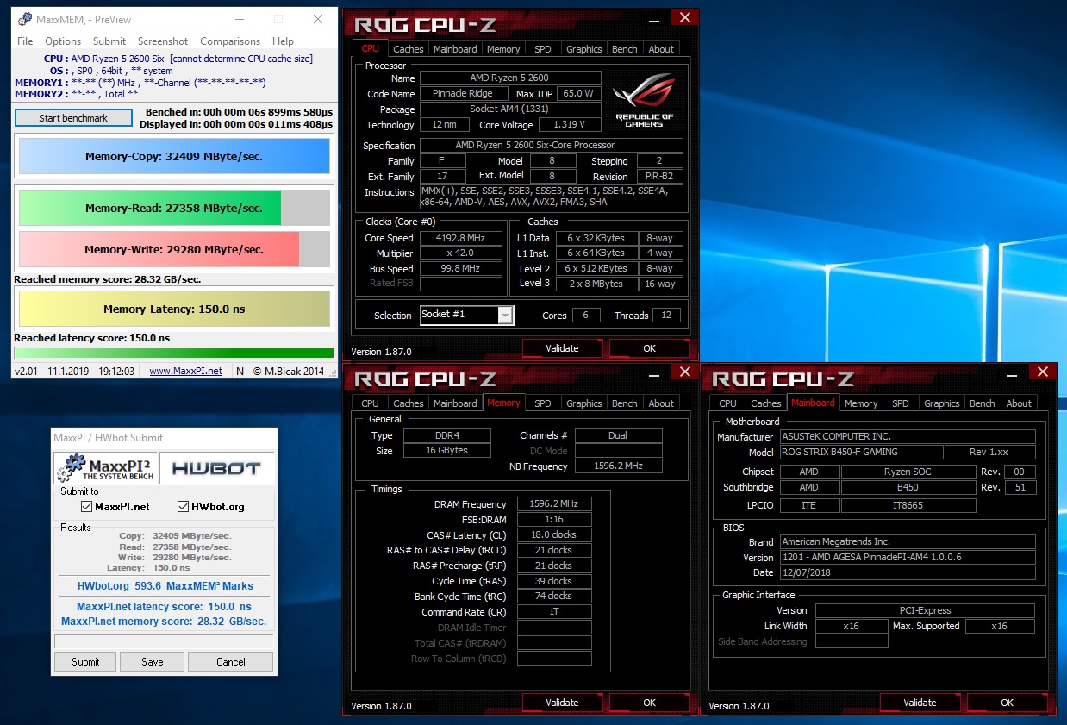Click the MaxxPI² system bench logo
1067x725 pixels.
click(105, 468)
